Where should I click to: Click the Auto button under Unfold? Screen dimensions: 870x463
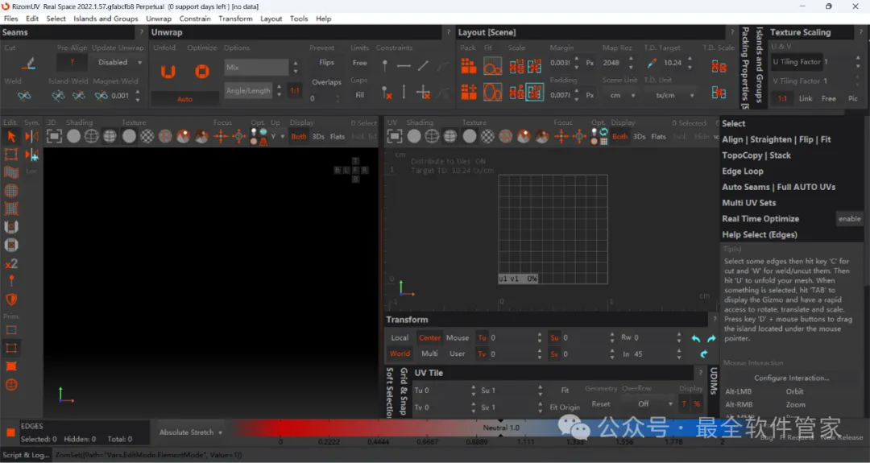tap(184, 99)
